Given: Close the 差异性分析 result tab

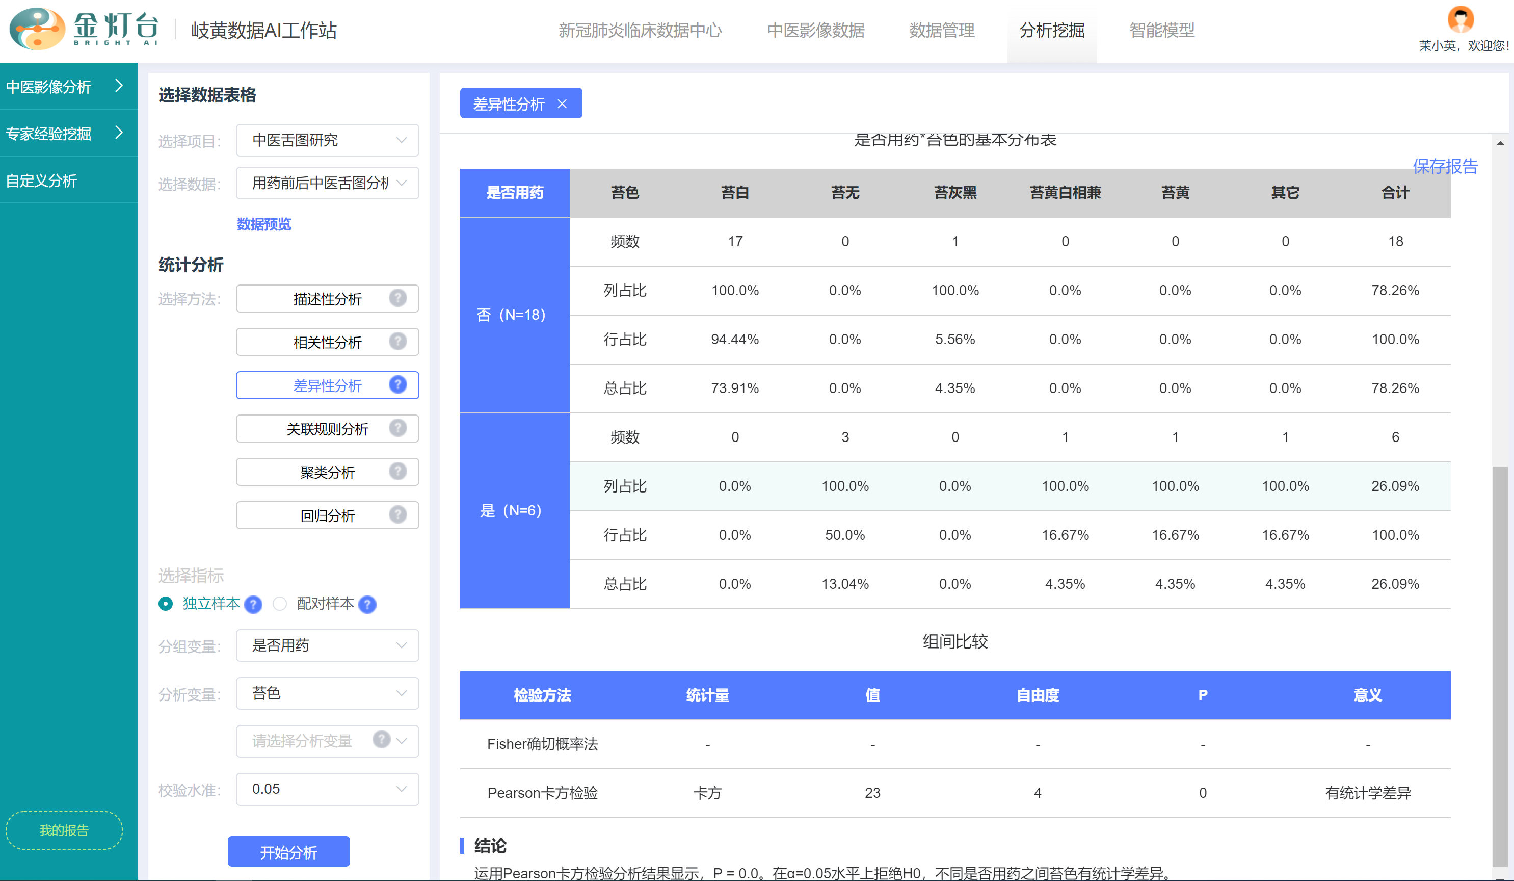Looking at the screenshot, I should 562,104.
